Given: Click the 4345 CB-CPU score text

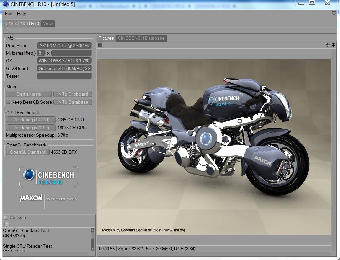Looking at the screenshot, I should coord(70,120).
